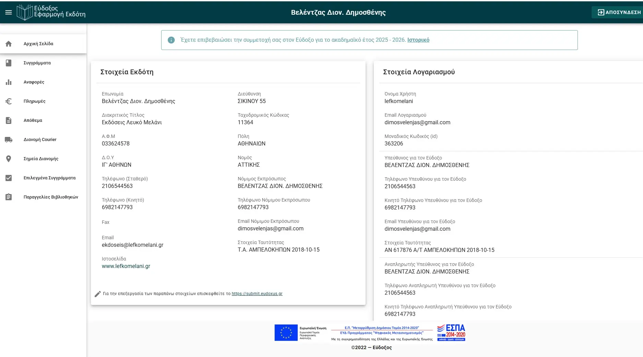Go to Πληρωμές section
Image resolution: width=643 pixels, height=357 pixels.
point(43,101)
